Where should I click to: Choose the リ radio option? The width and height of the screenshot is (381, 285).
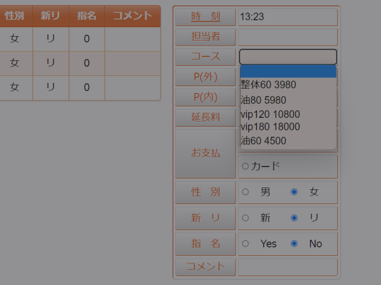294,218
